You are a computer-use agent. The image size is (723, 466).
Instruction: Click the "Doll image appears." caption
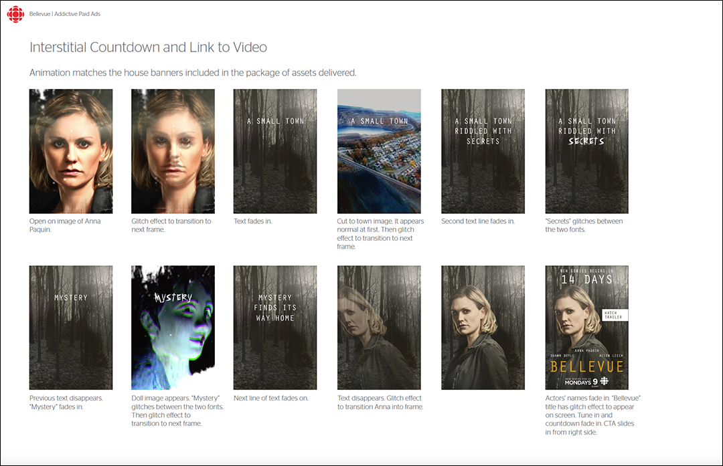(x=177, y=411)
